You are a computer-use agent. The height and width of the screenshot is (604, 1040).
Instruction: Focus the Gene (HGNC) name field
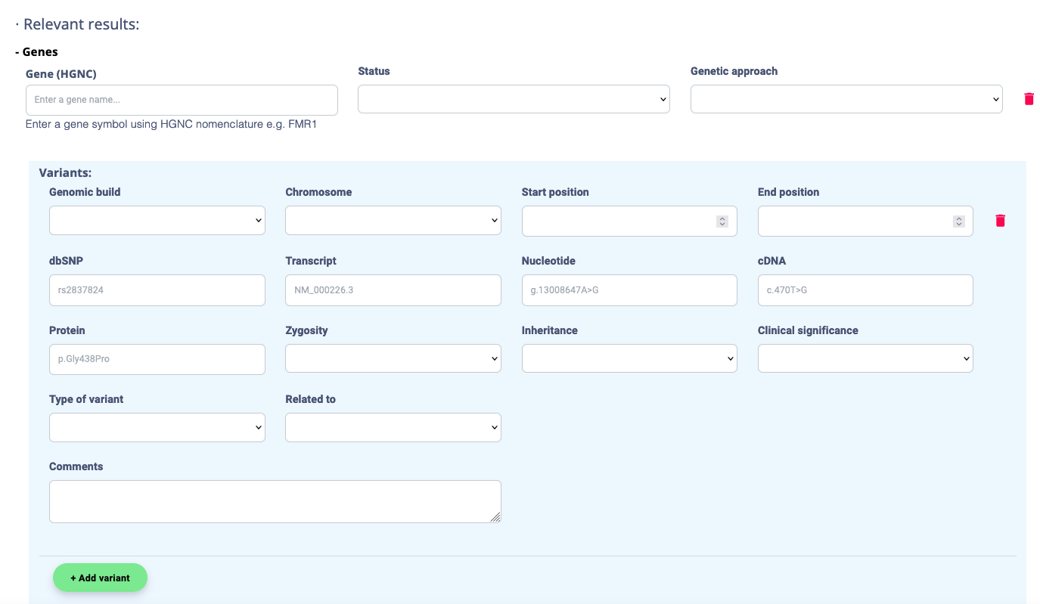tap(182, 100)
